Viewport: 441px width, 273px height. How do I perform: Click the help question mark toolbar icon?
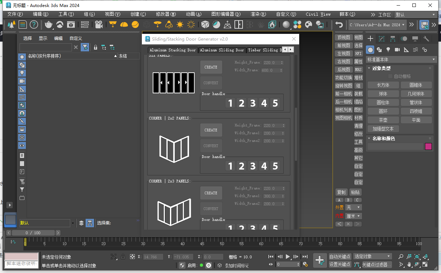pos(34,24)
